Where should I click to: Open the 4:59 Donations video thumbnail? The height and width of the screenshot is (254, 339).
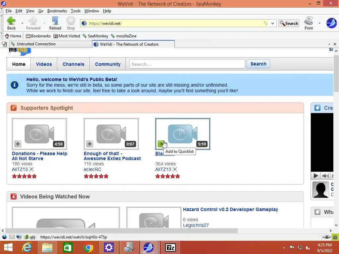tap(39, 134)
